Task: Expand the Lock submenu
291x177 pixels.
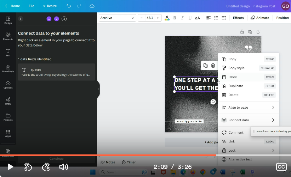Action: [x=249, y=151]
